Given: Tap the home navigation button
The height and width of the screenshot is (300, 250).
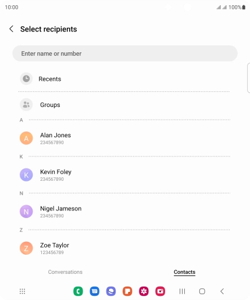Looking at the screenshot, I should [x=202, y=291].
